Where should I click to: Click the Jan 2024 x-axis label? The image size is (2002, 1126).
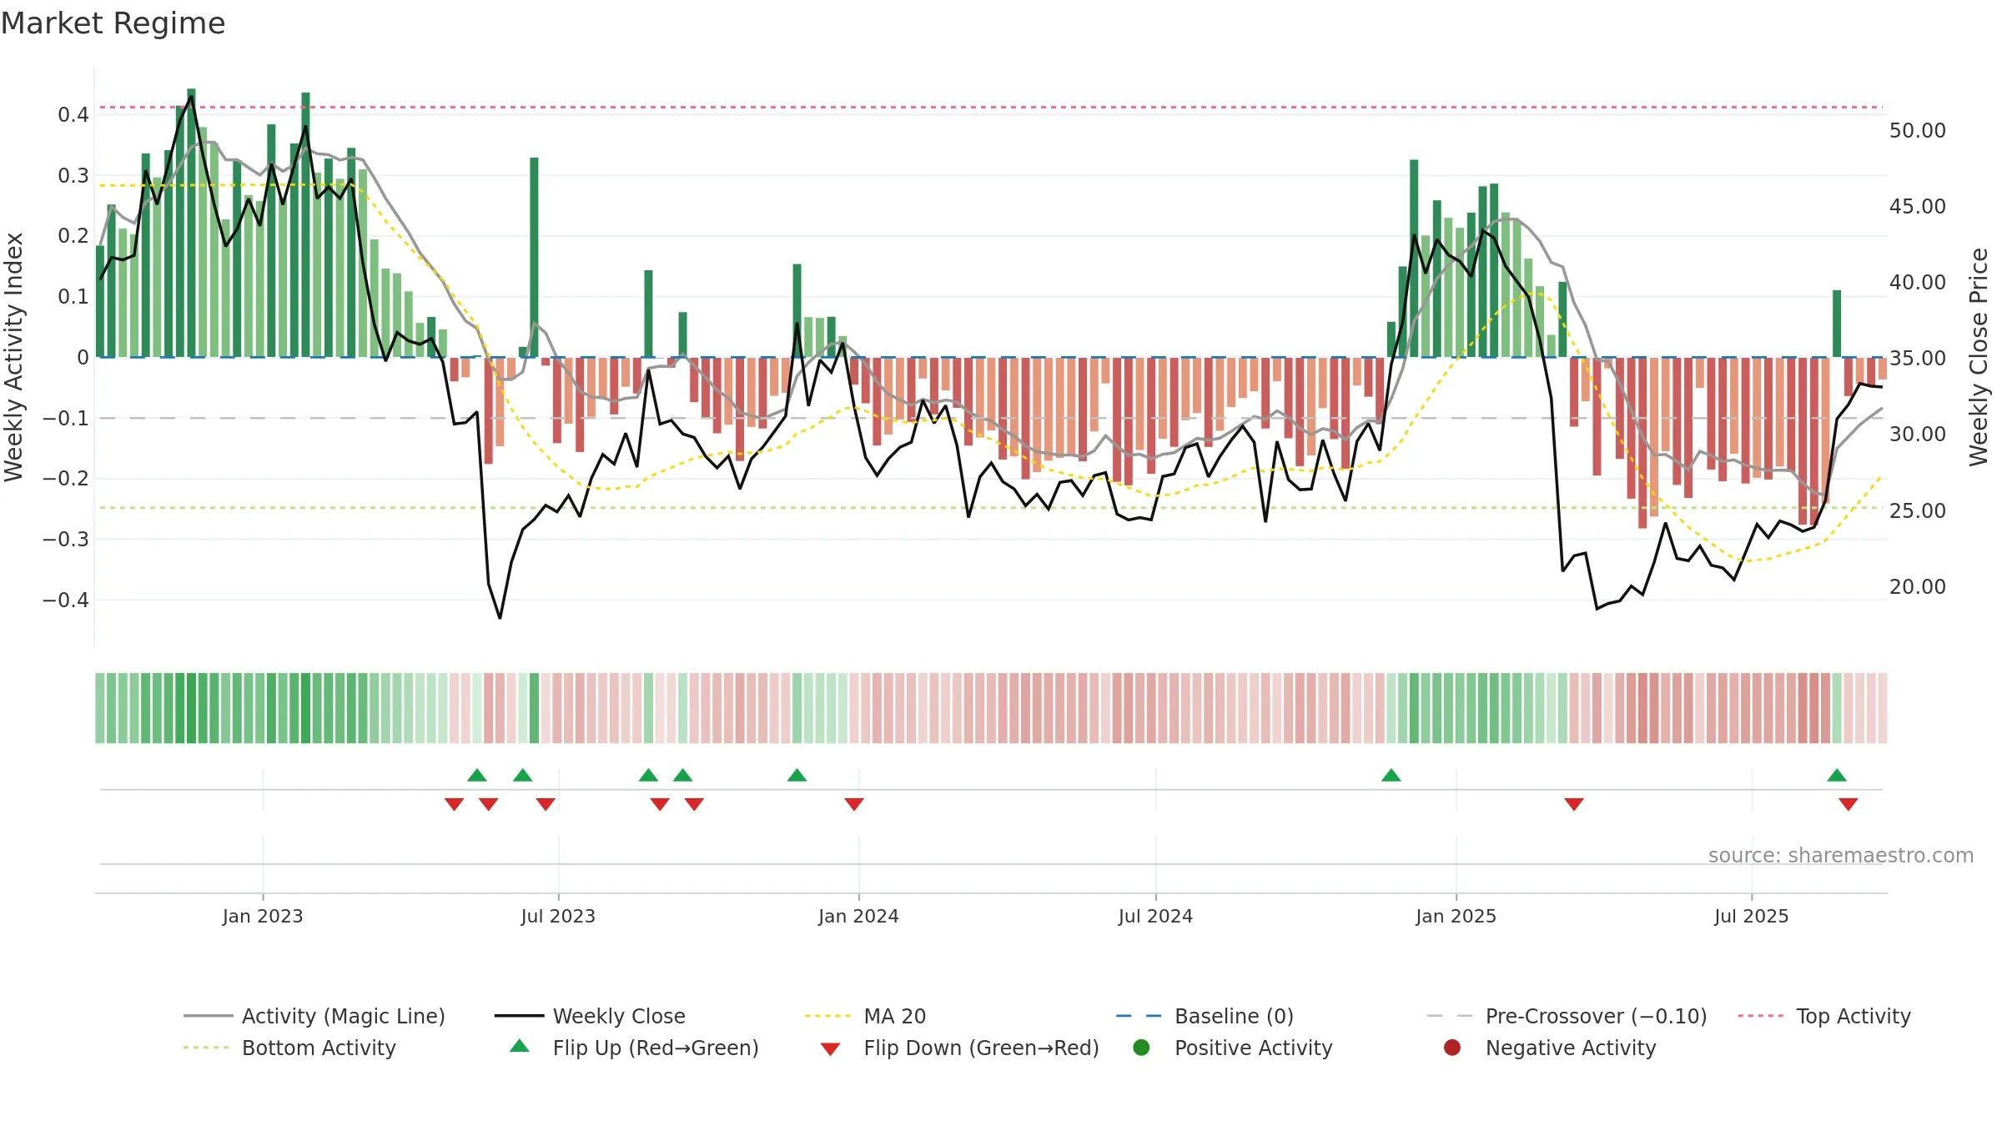pos(858,916)
